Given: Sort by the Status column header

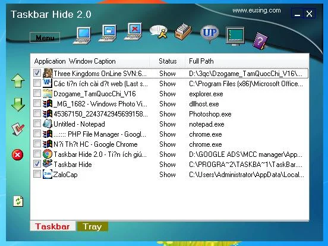Looking at the screenshot, I should tap(168, 61).
